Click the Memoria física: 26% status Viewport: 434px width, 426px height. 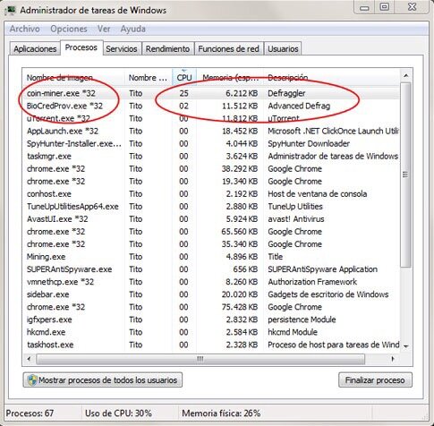click(221, 413)
